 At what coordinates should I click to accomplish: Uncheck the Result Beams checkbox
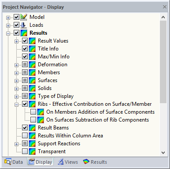[x=25, y=128]
